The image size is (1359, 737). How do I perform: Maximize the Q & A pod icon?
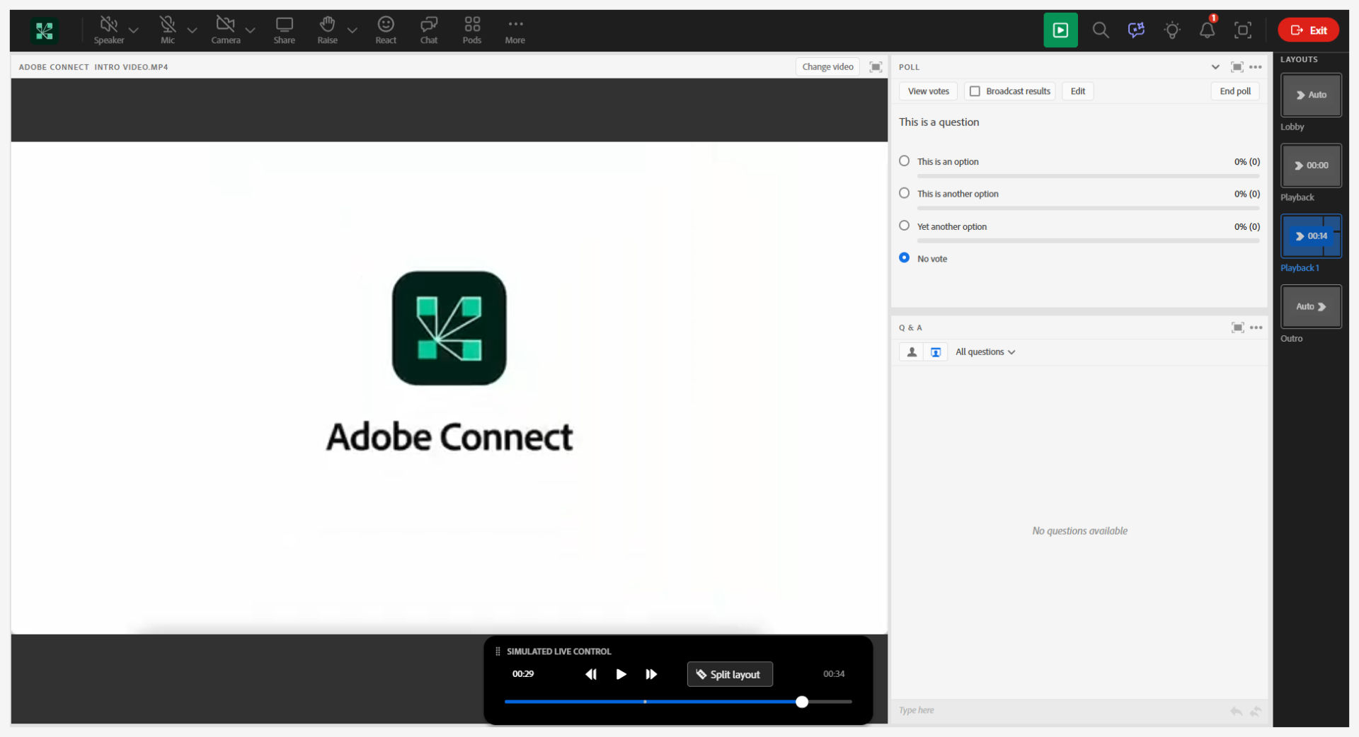[1238, 327]
